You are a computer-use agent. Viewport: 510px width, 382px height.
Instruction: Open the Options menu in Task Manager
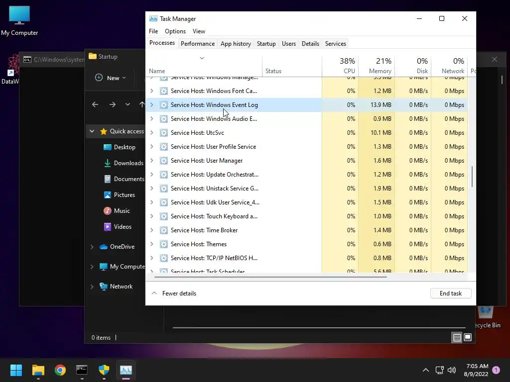pyautogui.click(x=175, y=31)
